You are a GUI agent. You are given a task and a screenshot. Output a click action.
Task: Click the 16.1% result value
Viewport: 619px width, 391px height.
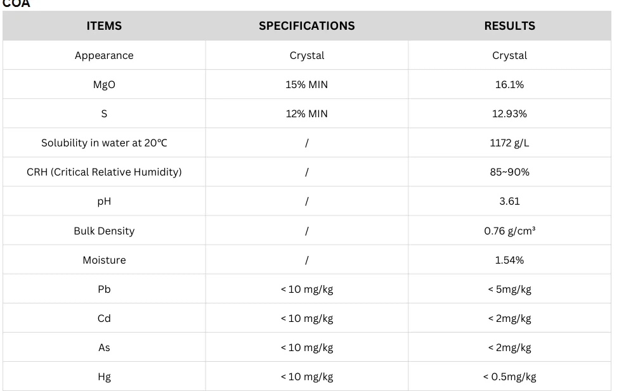[509, 84]
